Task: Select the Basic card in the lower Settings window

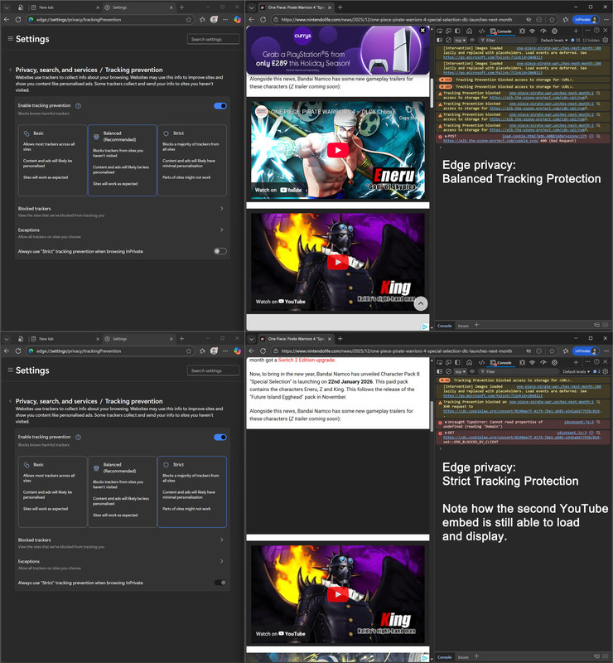Action: pos(52,491)
